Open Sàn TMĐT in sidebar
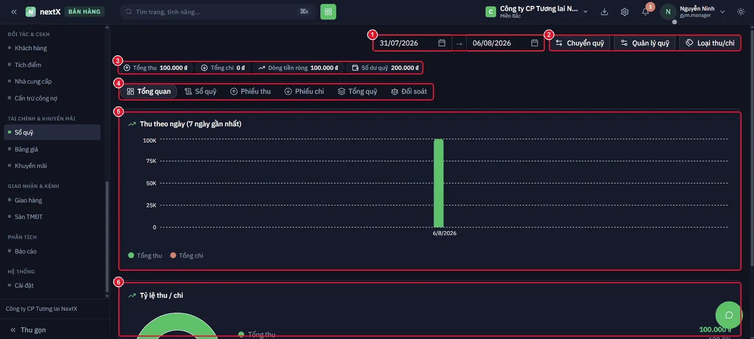This screenshot has width=754, height=339. tap(52, 217)
